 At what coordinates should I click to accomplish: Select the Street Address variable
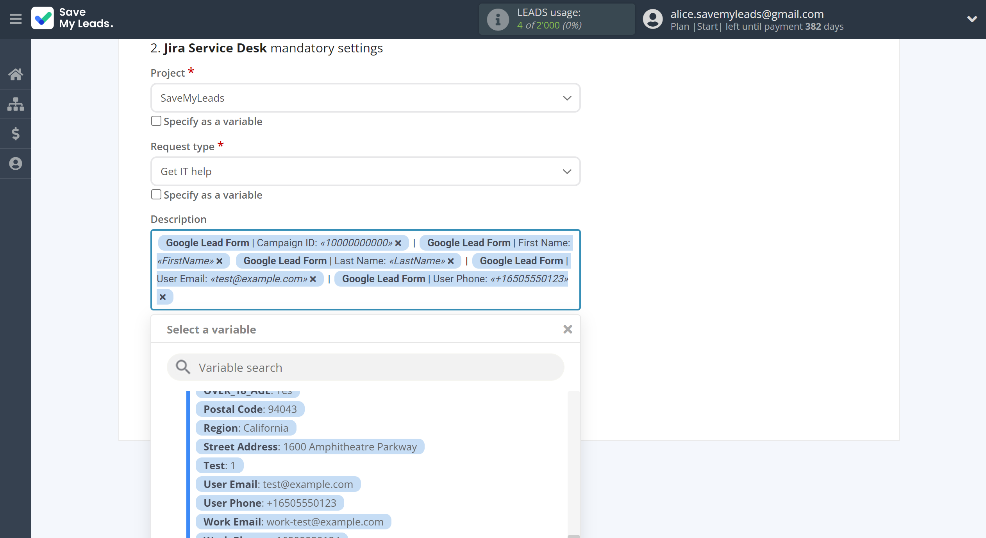click(x=310, y=447)
